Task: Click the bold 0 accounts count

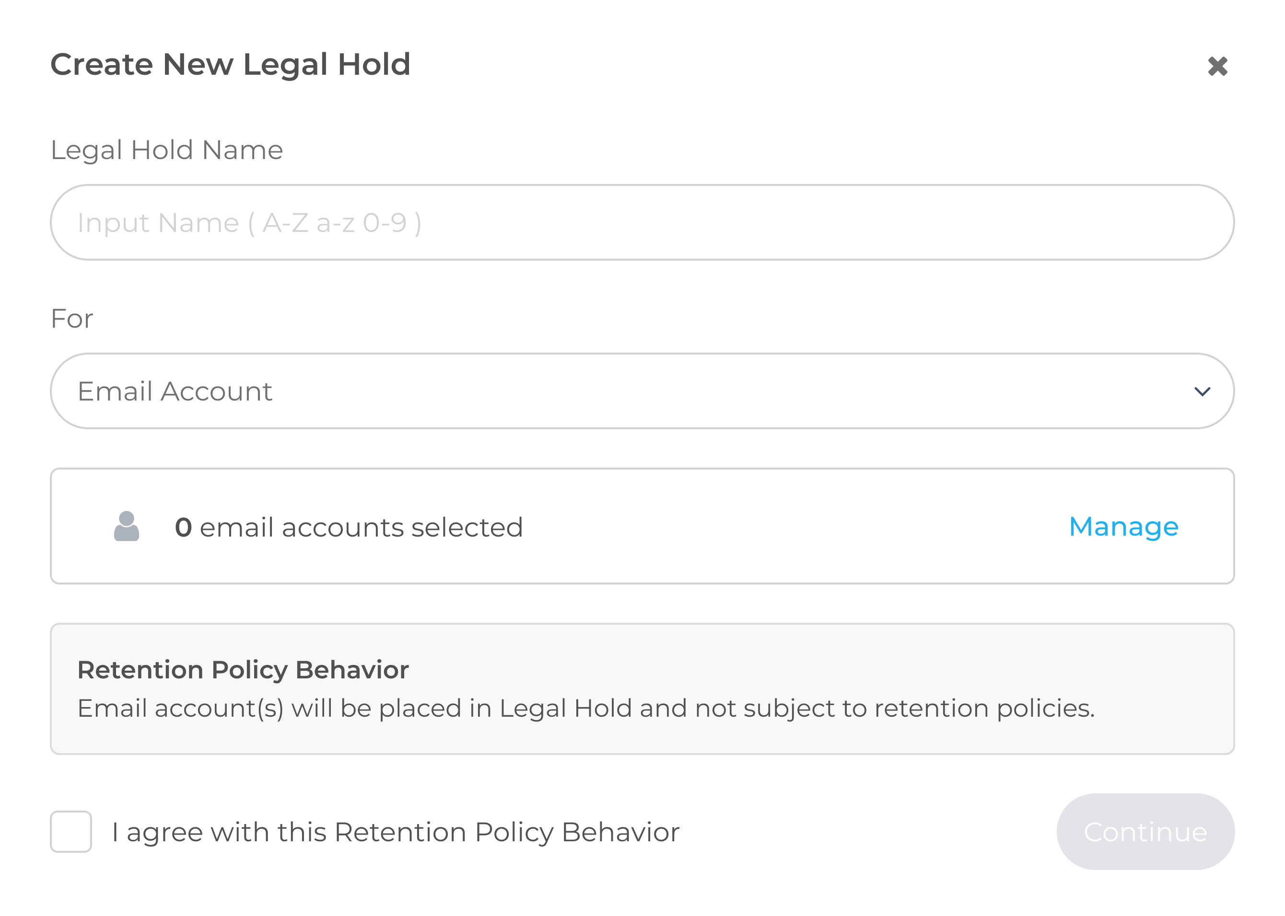Action: pos(184,527)
